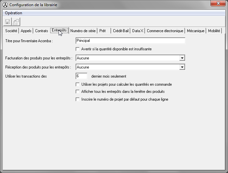Switch to the Mécanique tab

pos(195,31)
